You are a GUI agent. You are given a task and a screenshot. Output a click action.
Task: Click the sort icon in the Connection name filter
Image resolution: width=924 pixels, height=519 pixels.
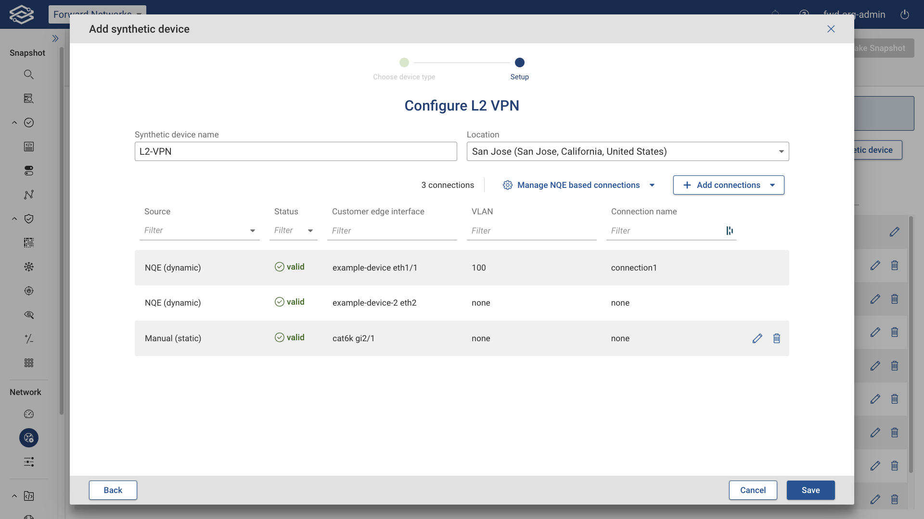click(x=730, y=231)
